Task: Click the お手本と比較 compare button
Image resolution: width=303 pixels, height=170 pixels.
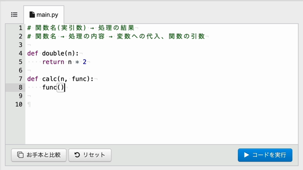Action: pyautogui.click(x=39, y=155)
